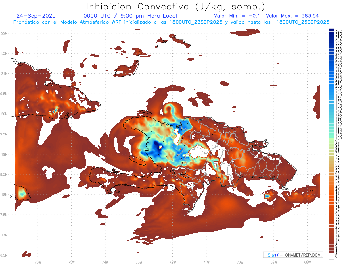The height and width of the screenshot is (266, 345).
Task: Click the "17N" latitude label
Action: [x=4, y=235]
